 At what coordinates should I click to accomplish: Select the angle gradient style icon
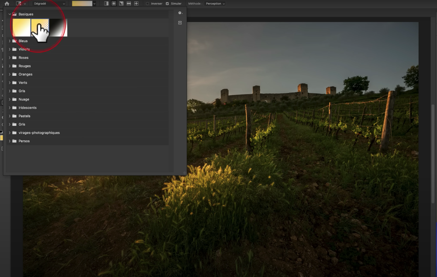(x=121, y=4)
